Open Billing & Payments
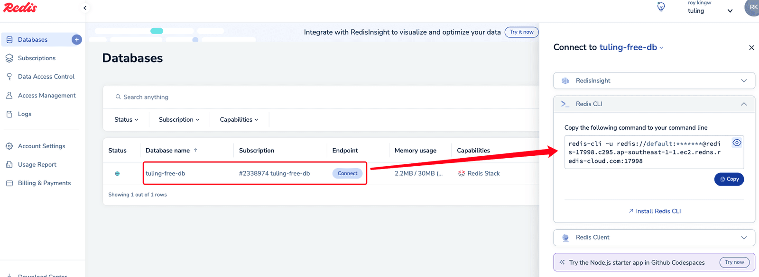Viewport: 759px width, 277px height. [44, 183]
